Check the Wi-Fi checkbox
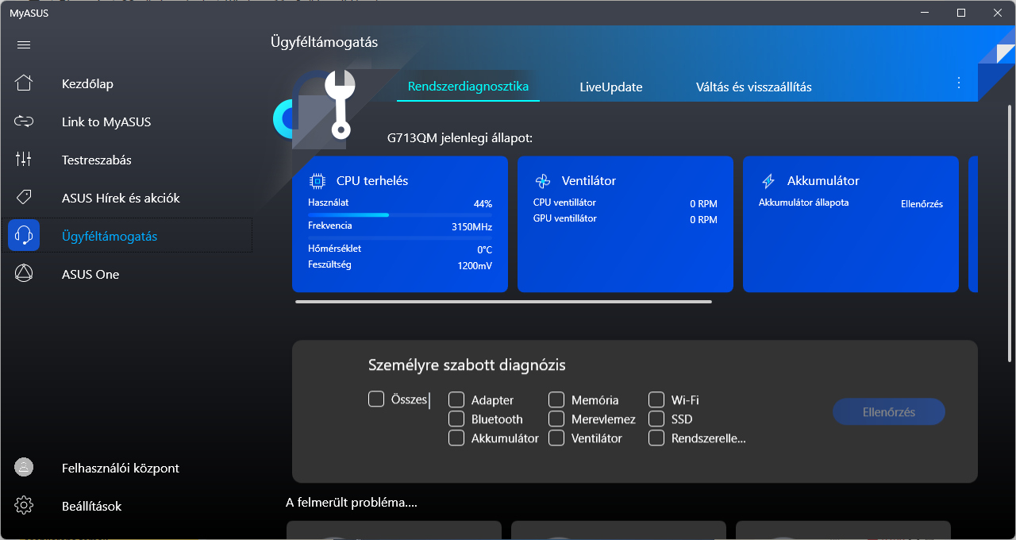The height and width of the screenshot is (540, 1016). coord(656,399)
